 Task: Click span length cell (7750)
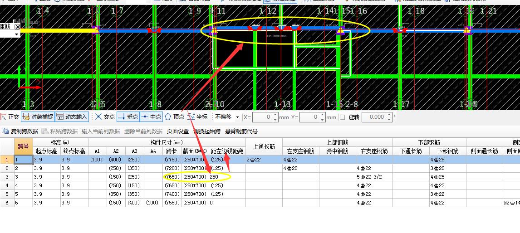point(172,160)
